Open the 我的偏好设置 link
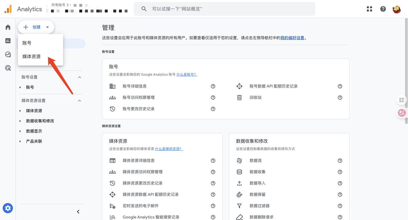This screenshot has height=220, width=408. pyautogui.click(x=292, y=38)
